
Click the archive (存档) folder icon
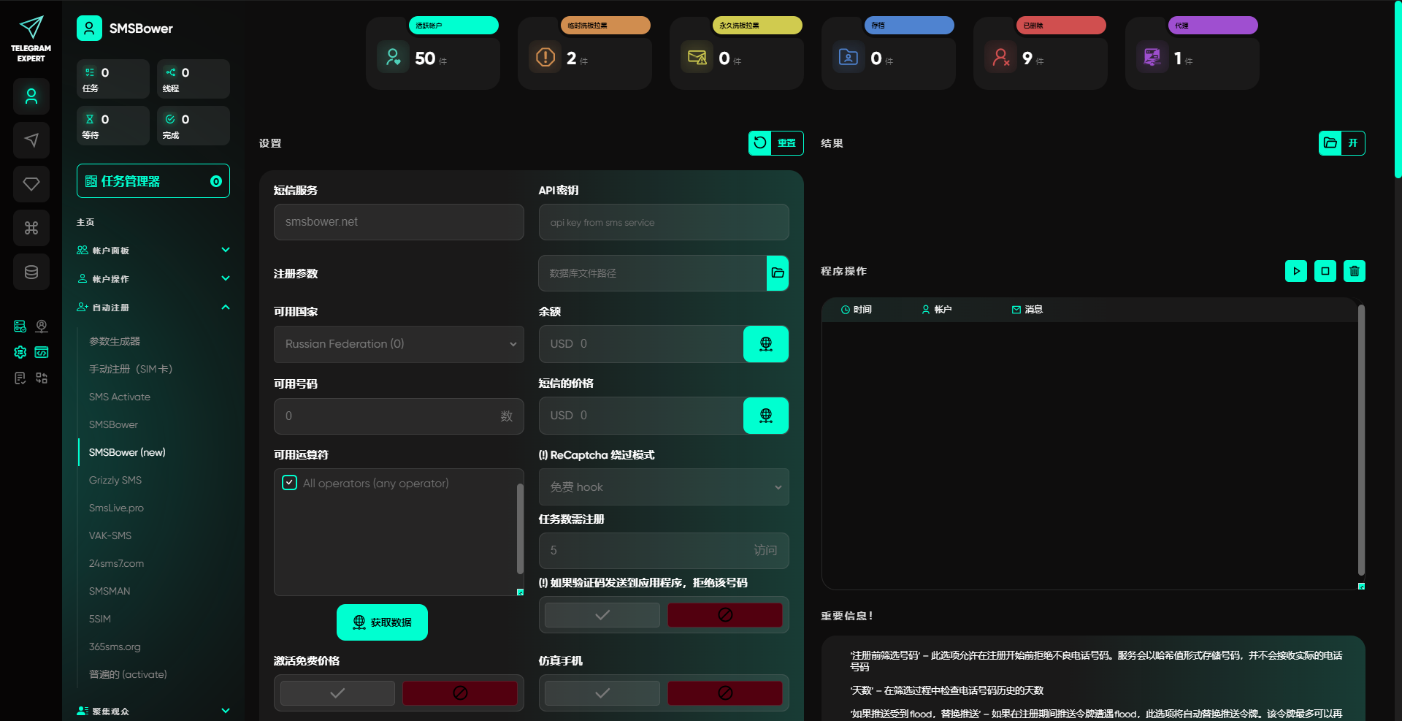849,57
